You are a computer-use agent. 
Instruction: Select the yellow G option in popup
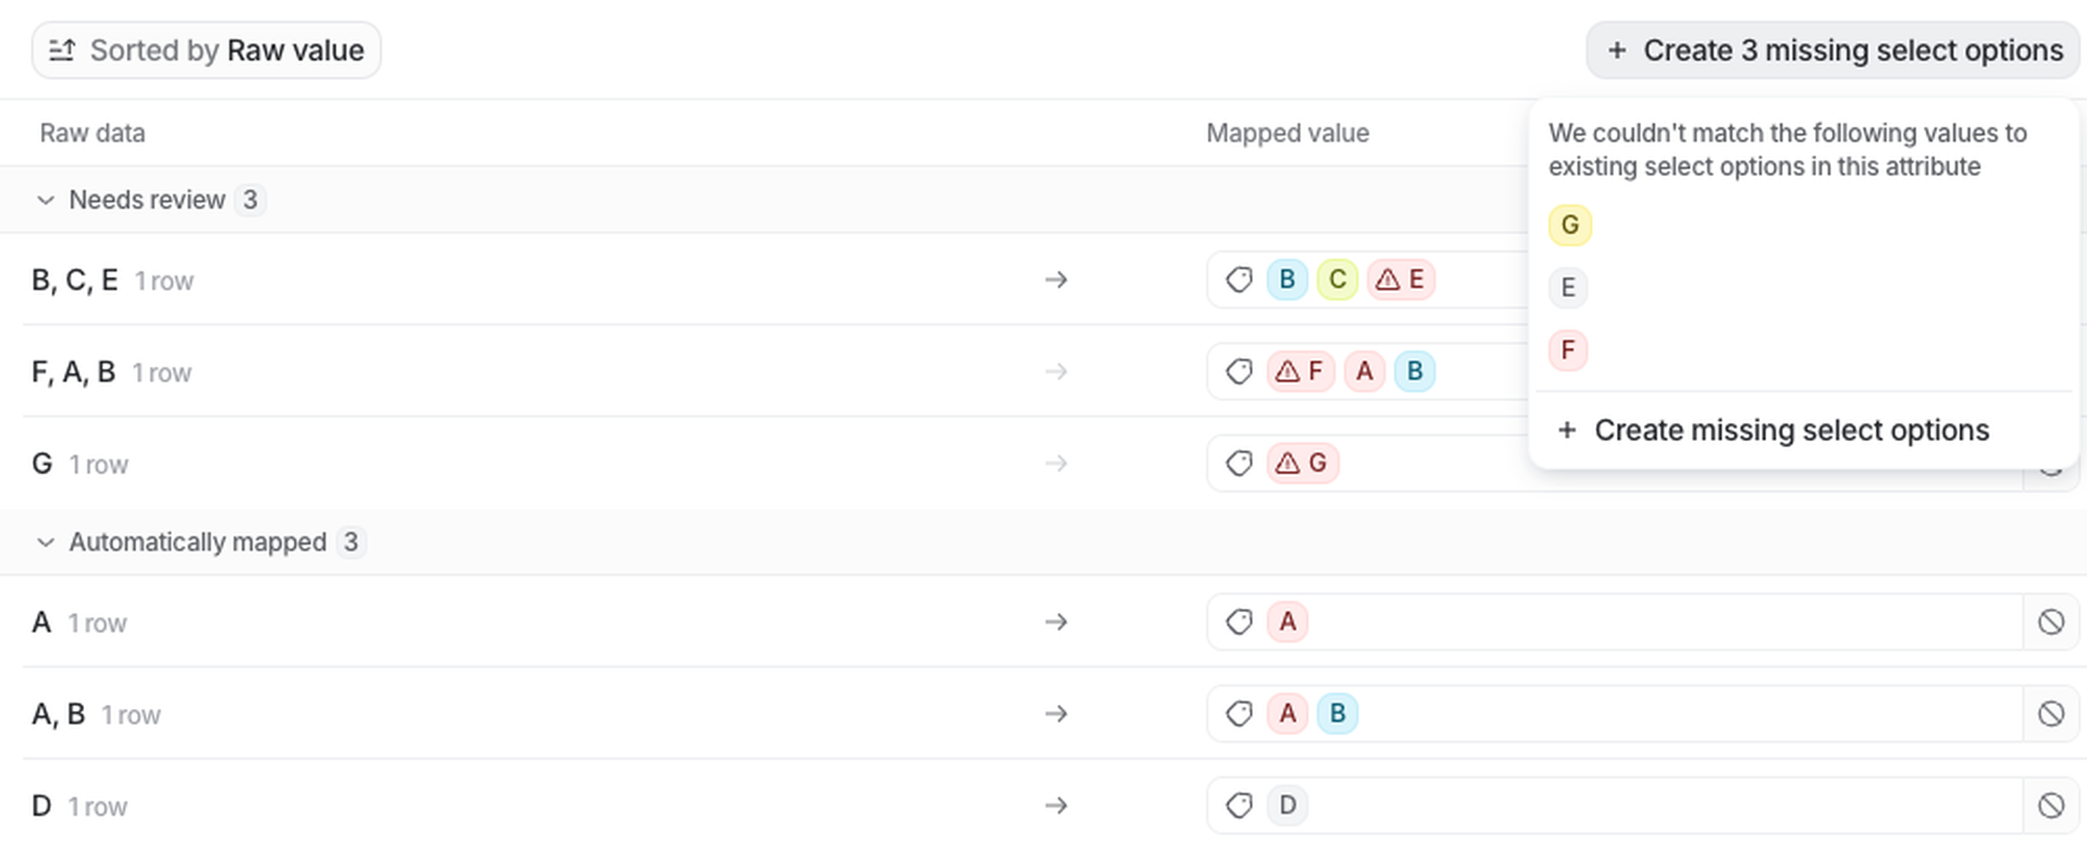1569,224
